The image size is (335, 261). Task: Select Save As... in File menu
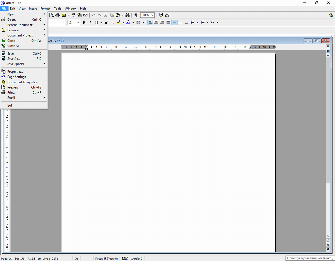24,59
